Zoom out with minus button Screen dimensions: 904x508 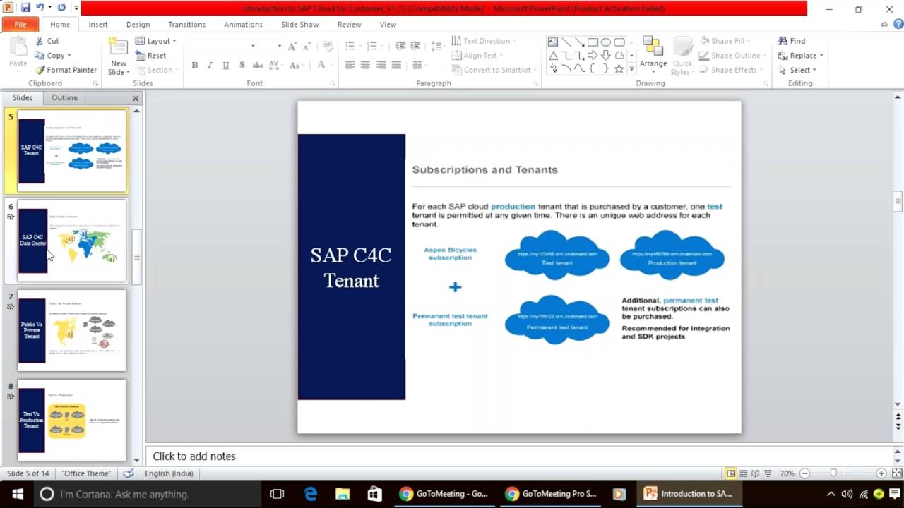point(804,473)
